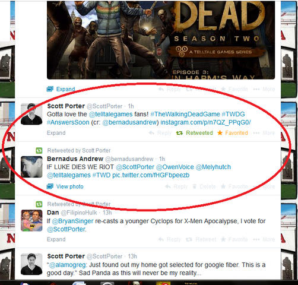Screen dimensions: 298x285
Task: Open Bernadus Andrew profile name
Action: 75,159
